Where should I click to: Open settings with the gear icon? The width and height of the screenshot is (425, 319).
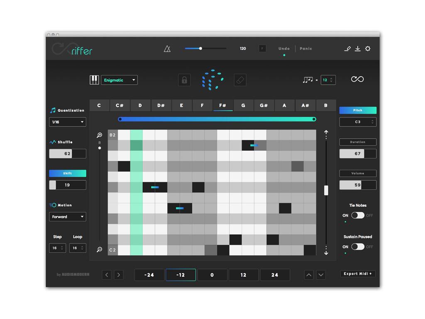tap(368, 49)
